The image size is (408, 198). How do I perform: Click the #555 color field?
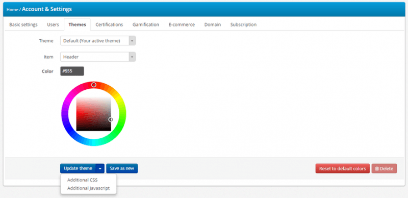tap(72, 71)
